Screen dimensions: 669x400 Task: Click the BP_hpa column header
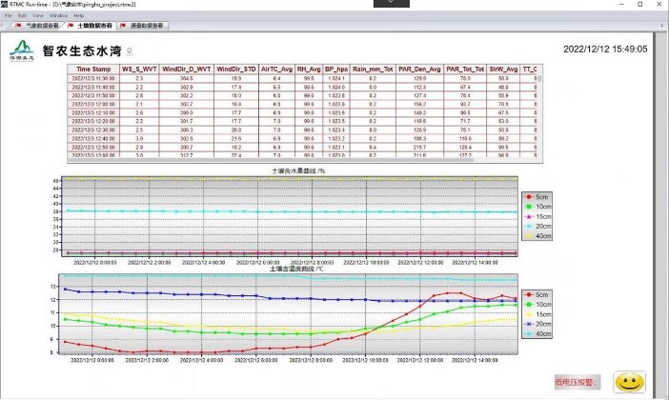(336, 70)
